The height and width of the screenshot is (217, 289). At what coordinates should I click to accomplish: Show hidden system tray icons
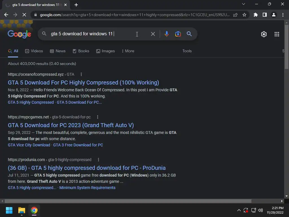239,210
